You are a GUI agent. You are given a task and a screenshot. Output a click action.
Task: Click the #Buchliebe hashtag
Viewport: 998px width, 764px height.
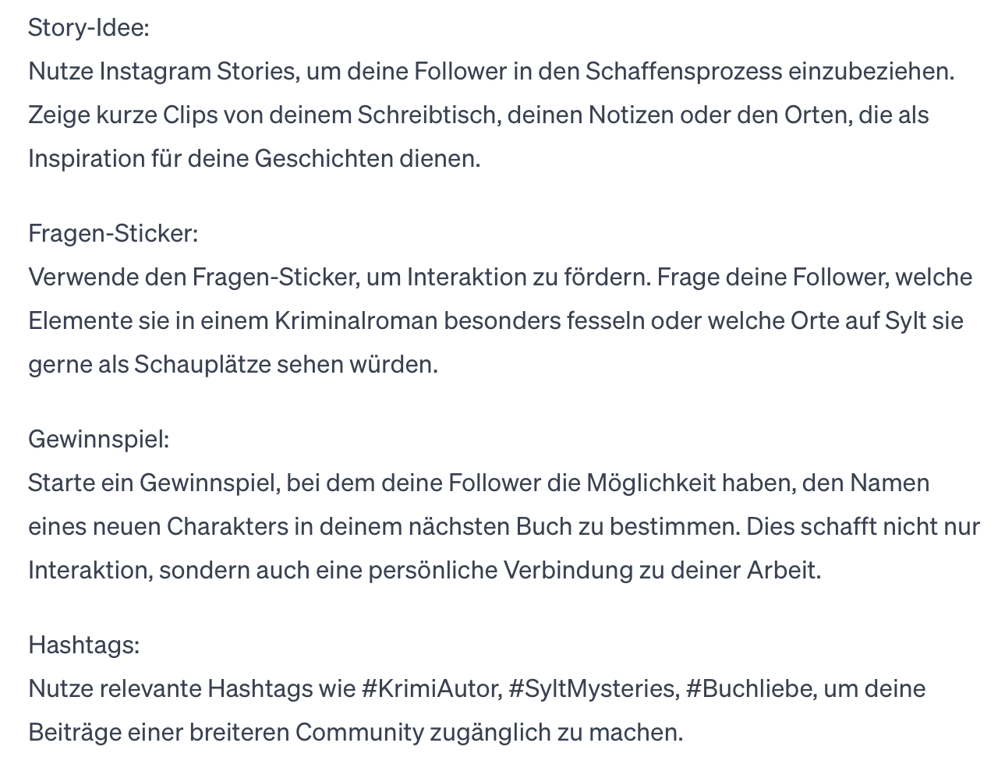[749, 688]
